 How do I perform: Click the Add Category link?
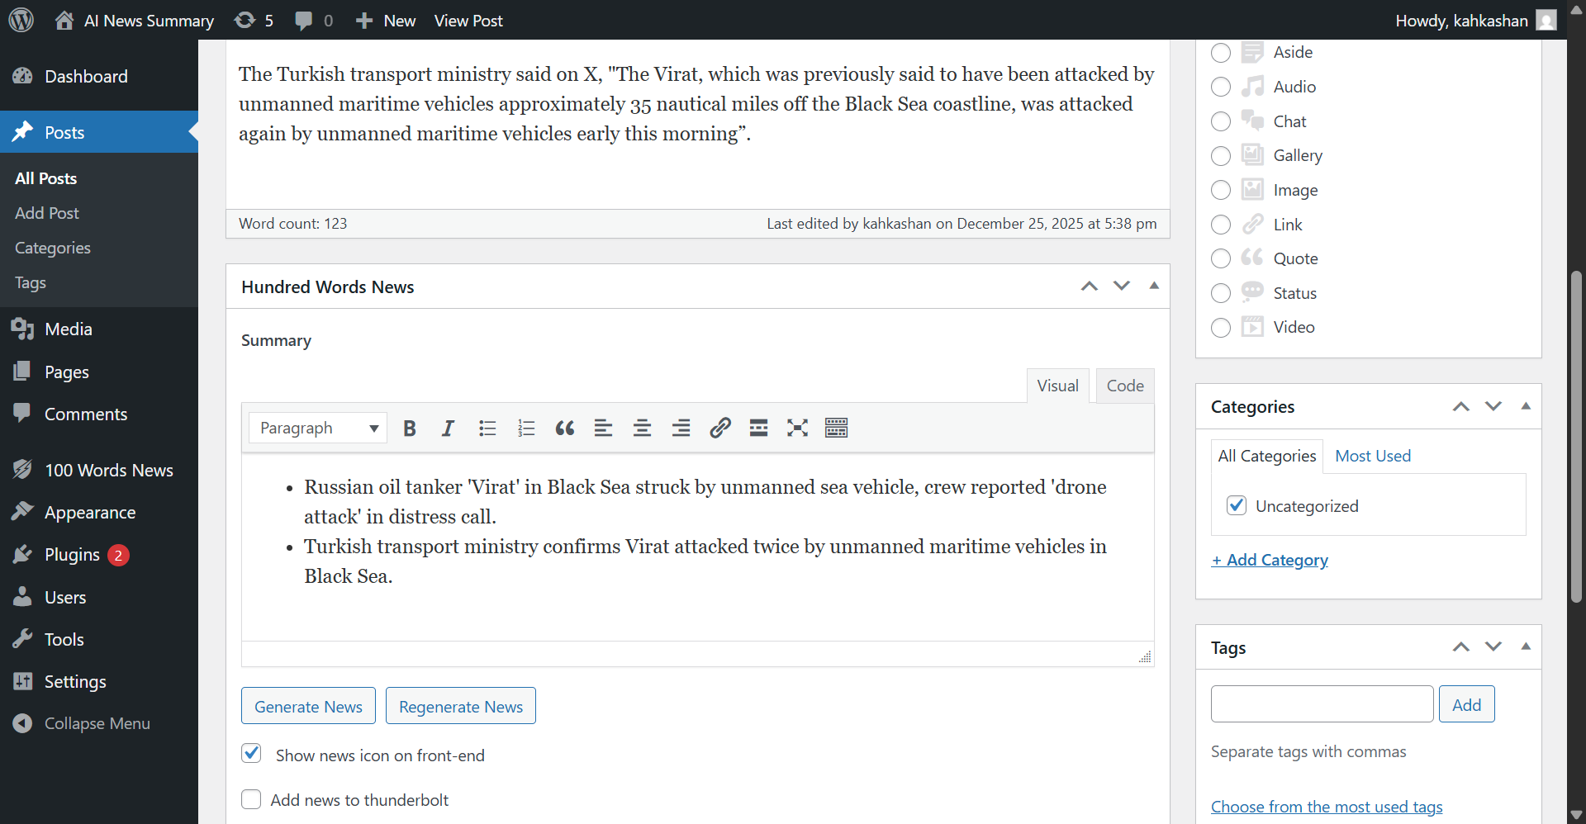click(x=1270, y=560)
